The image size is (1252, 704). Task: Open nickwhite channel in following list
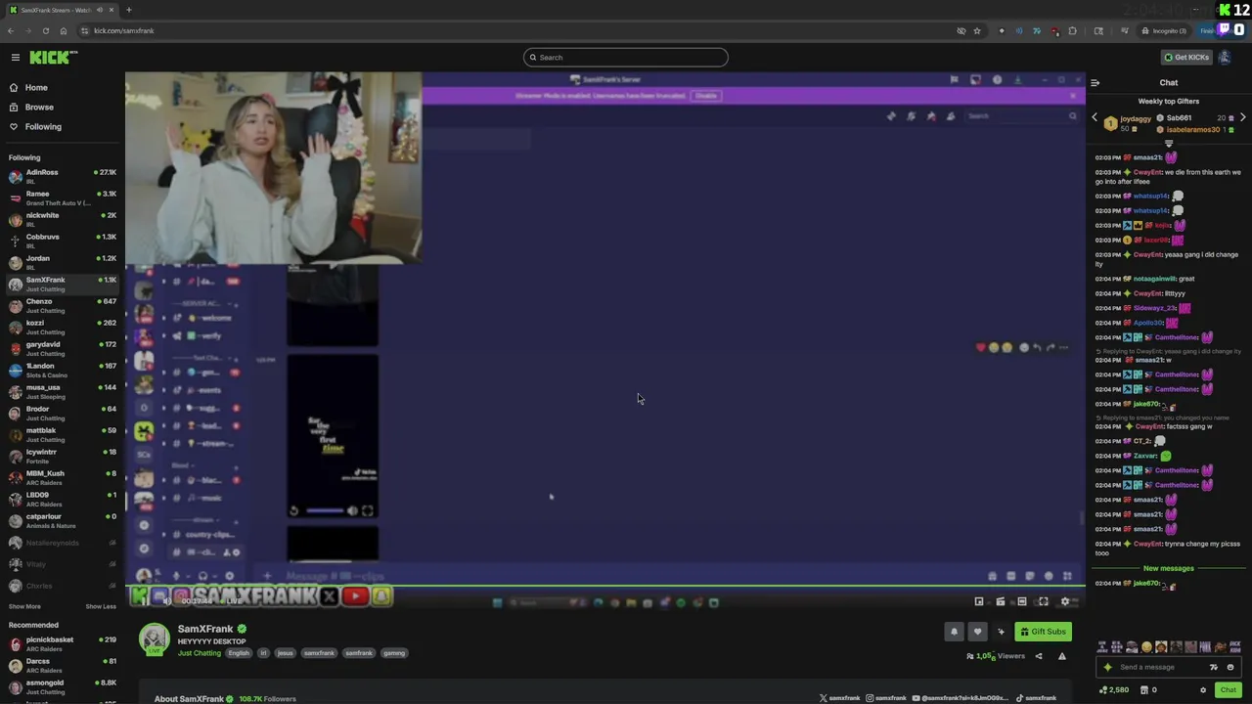61,219
